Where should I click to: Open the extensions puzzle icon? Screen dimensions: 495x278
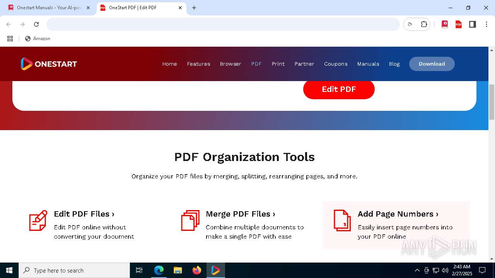424,24
